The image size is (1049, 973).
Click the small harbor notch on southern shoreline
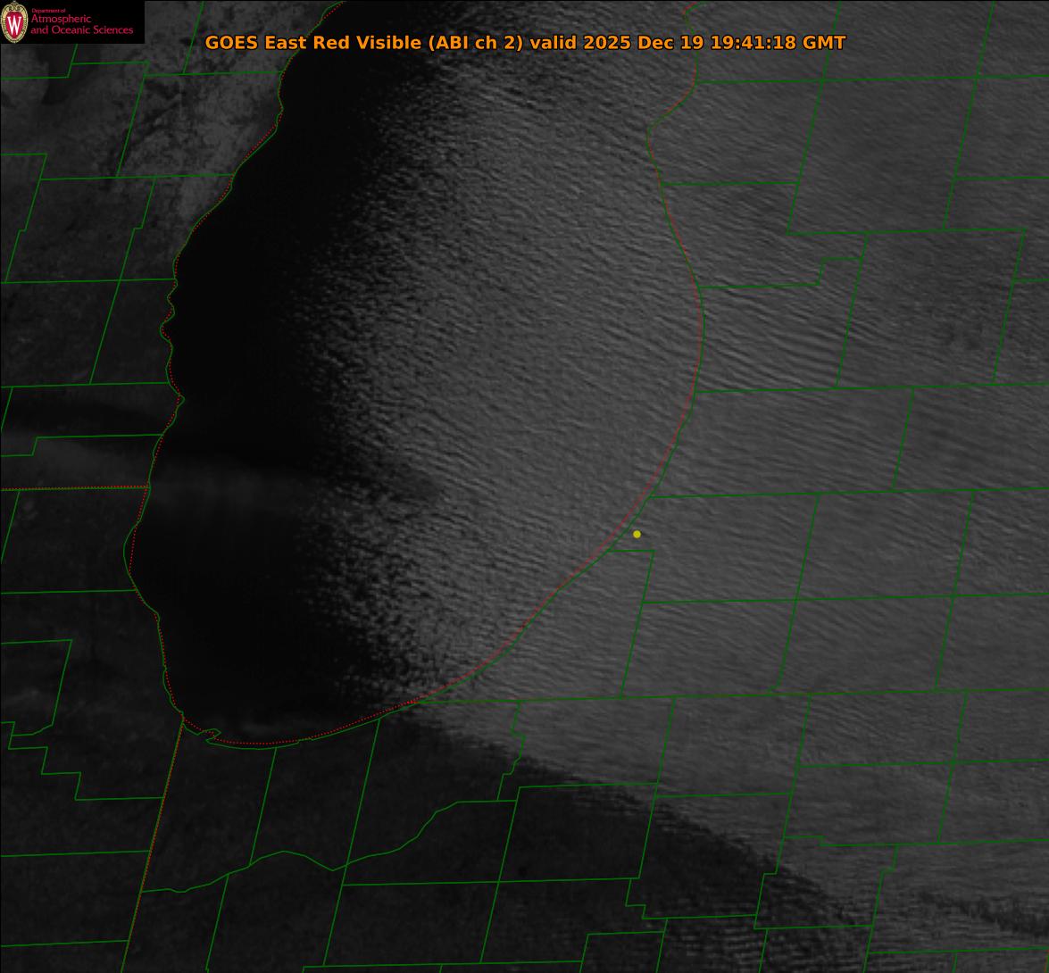(212, 735)
